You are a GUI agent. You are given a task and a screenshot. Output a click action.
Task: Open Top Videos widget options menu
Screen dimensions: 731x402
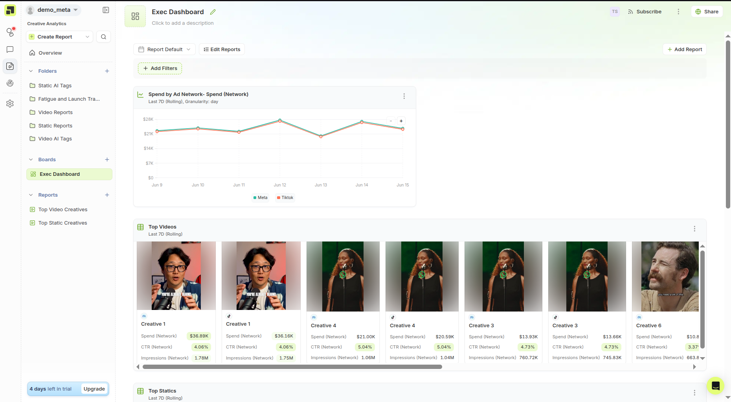tap(694, 229)
